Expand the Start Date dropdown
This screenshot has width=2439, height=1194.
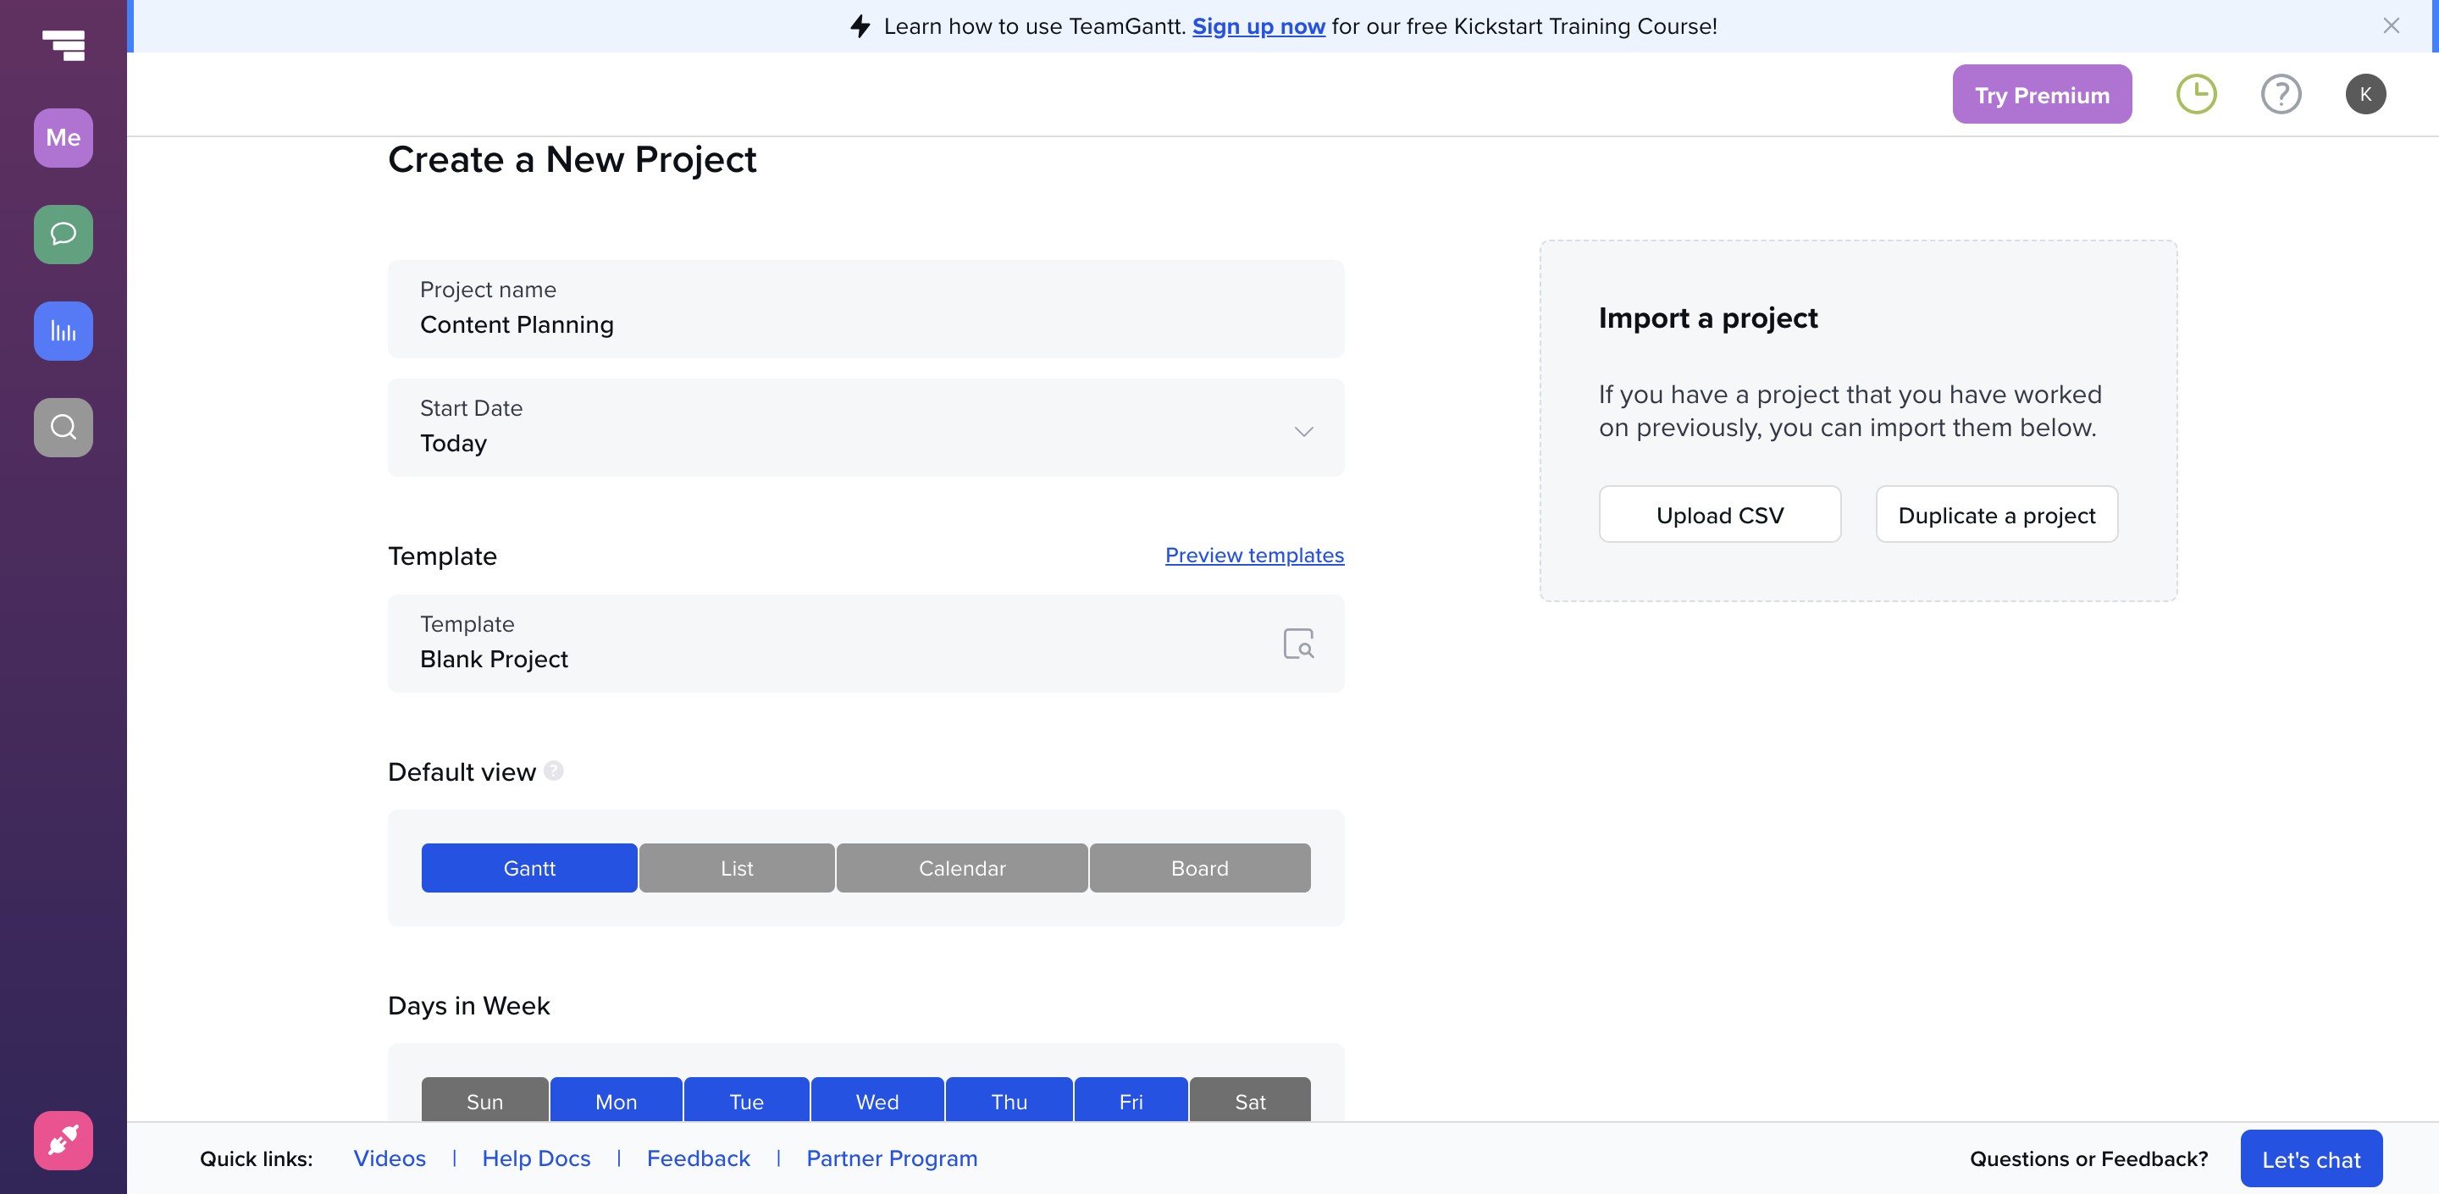1302,431
